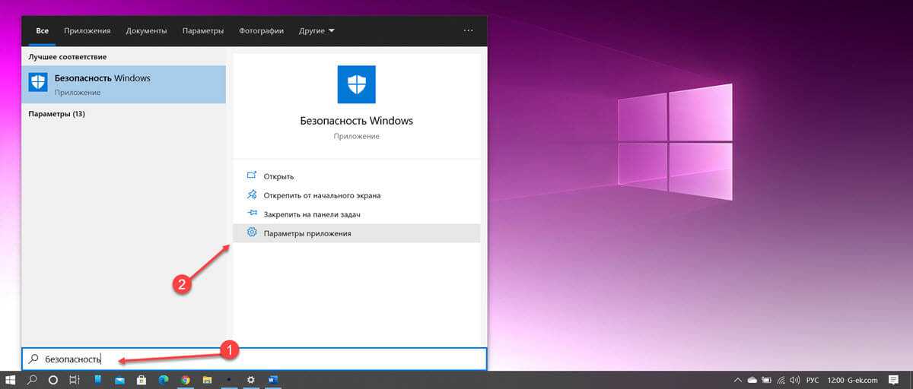The width and height of the screenshot is (913, 389).
Task: Open the three-dots search options menu
Action: [468, 31]
